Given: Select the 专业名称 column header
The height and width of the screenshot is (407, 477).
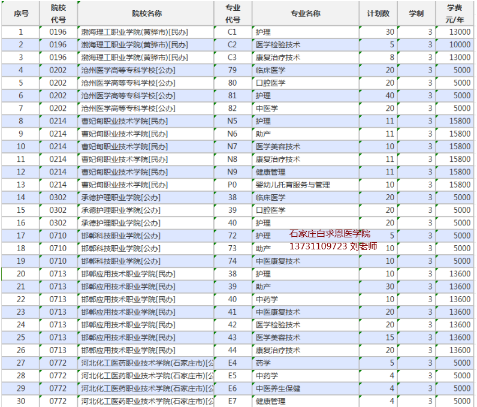Looking at the screenshot, I should click(306, 13).
